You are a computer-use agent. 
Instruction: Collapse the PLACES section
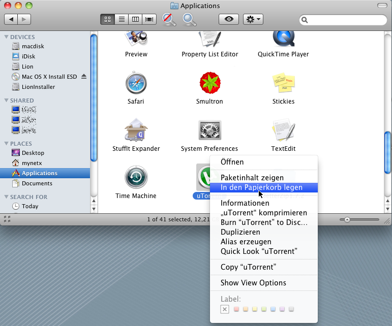click(7, 144)
